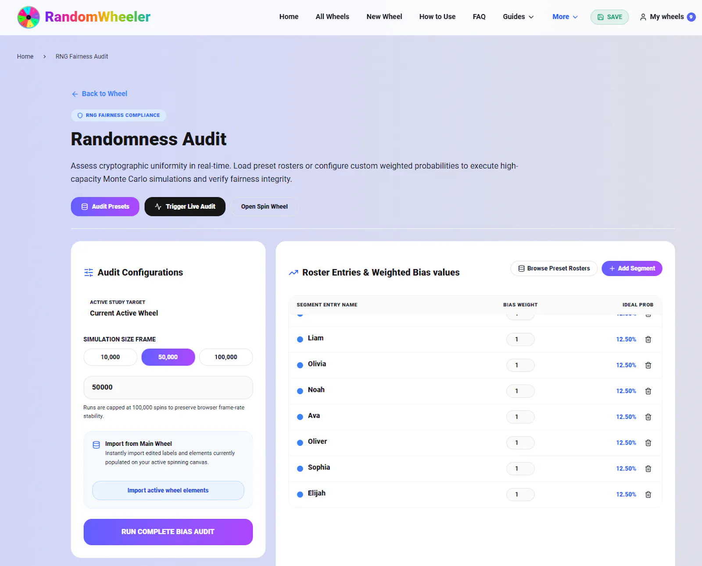Open the FAQ page
The image size is (702, 566).
479,17
